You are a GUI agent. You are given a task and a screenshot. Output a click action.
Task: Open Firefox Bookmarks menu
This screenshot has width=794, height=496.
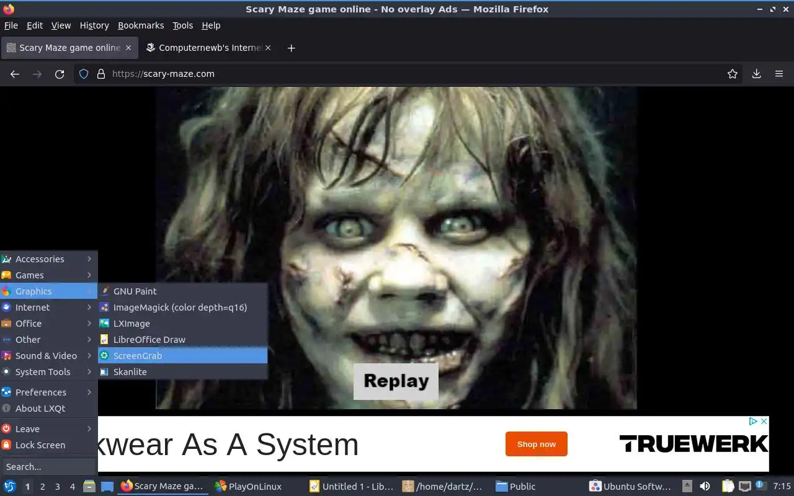coord(141,25)
